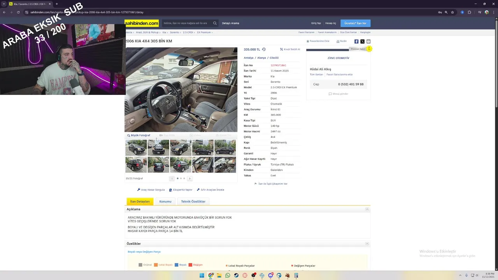Click Kredi Teklifi Al link
The height and width of the screenshot is (280, 498).
tap(290, 49)
